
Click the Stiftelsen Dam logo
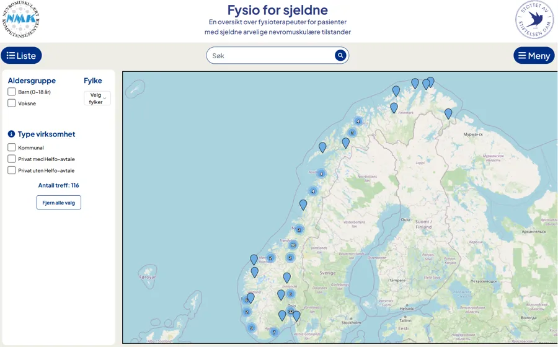click(x=534, y=20)
